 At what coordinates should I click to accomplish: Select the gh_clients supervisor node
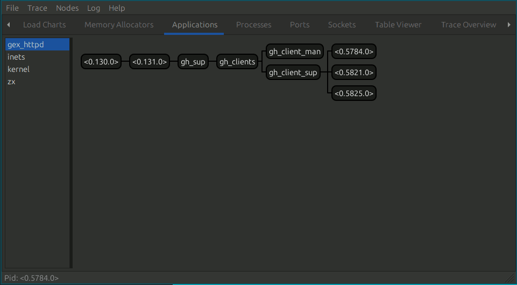pos(237,62)
